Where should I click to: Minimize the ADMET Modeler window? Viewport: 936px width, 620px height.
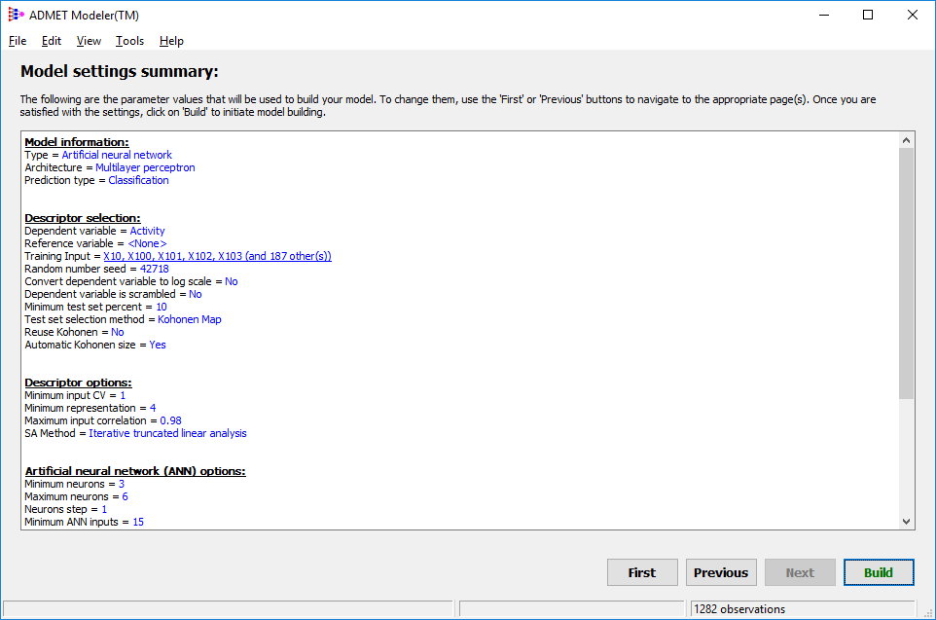[x=824, y=15]
